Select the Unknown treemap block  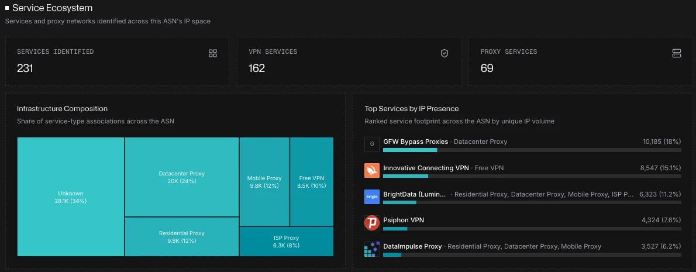pyautogui.click(x=71, y=197)
